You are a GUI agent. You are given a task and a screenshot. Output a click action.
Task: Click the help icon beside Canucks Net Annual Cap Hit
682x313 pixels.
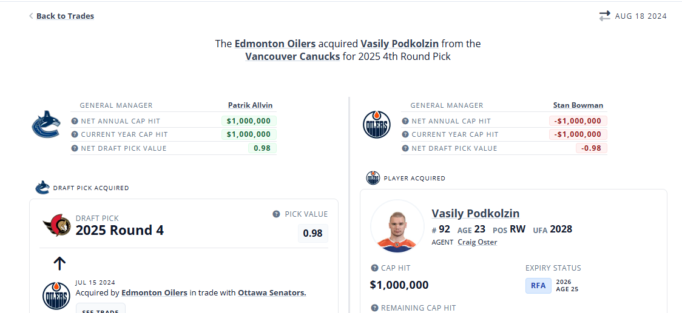[x=75, y=121]
